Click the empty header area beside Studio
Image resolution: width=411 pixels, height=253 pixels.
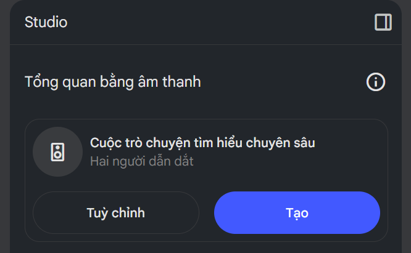(x=220, y=22)
